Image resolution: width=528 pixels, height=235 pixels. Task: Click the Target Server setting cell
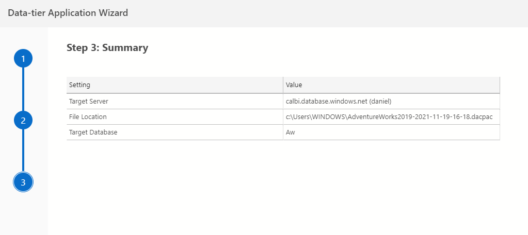tap(88, 102)
